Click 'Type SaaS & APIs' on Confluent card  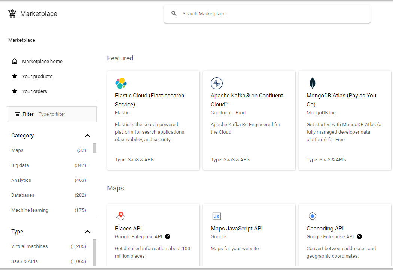[x=230, y=160]
